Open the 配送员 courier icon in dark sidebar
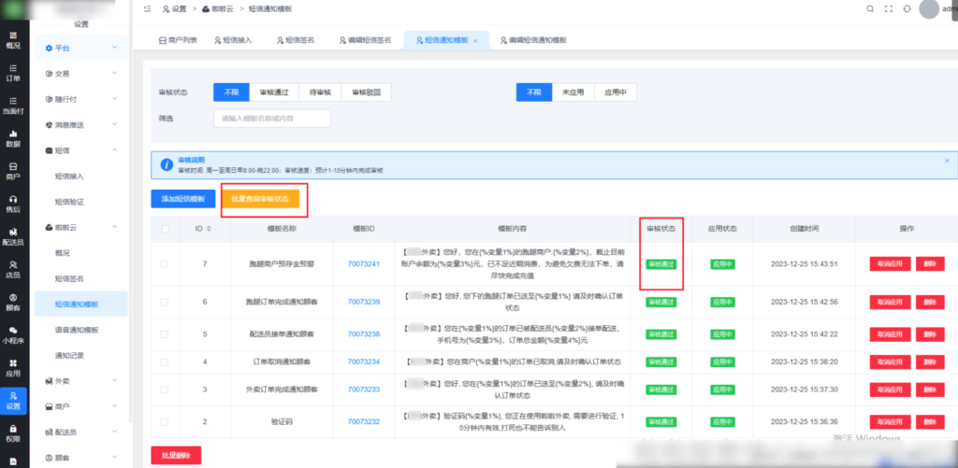Viewport: 958px width, 468px height. [13, 236]
